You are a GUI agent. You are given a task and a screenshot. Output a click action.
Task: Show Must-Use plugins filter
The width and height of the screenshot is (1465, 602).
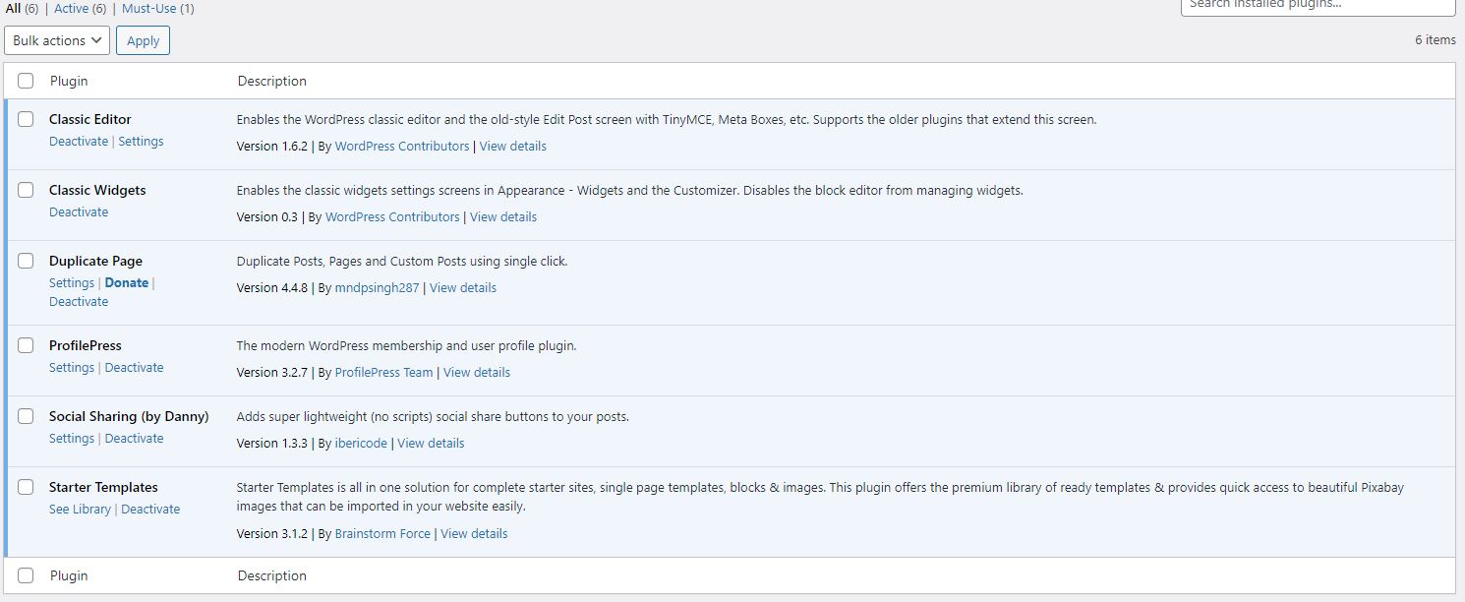157,8
